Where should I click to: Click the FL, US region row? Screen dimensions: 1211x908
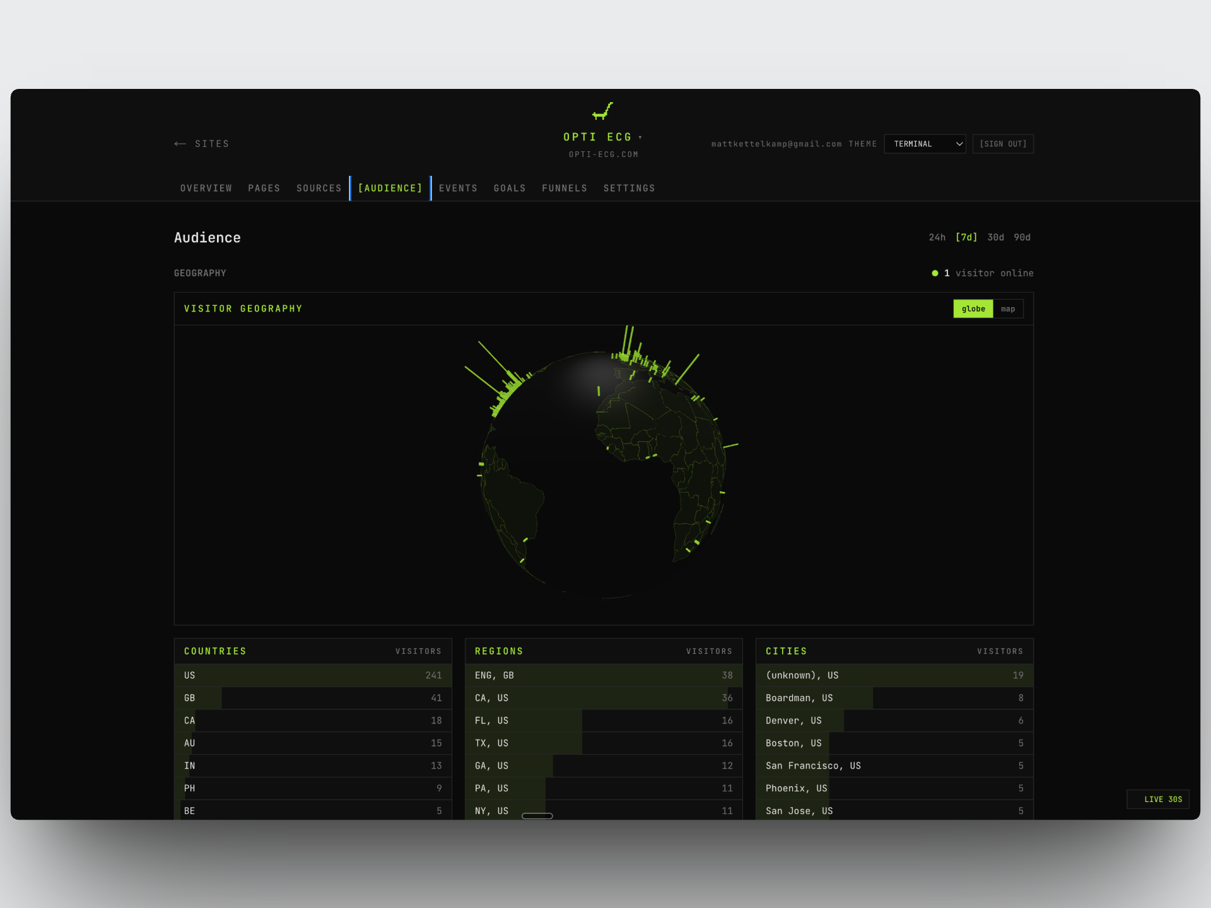604,721
